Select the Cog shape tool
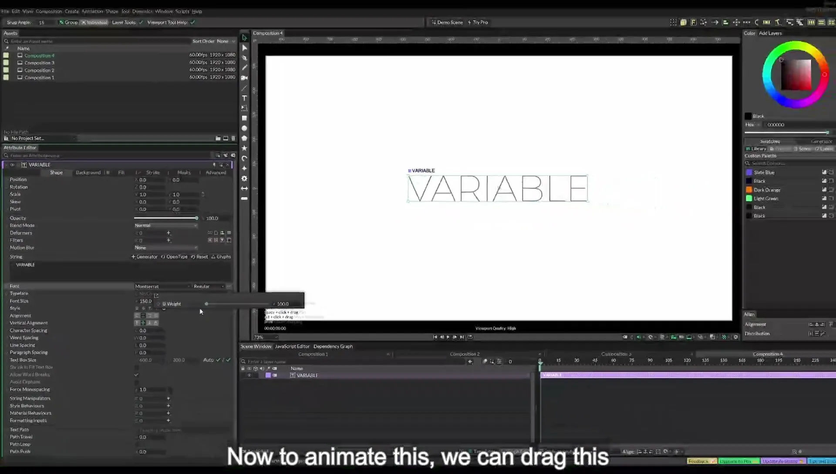This screenshot has width=836, height=474. 244,178
